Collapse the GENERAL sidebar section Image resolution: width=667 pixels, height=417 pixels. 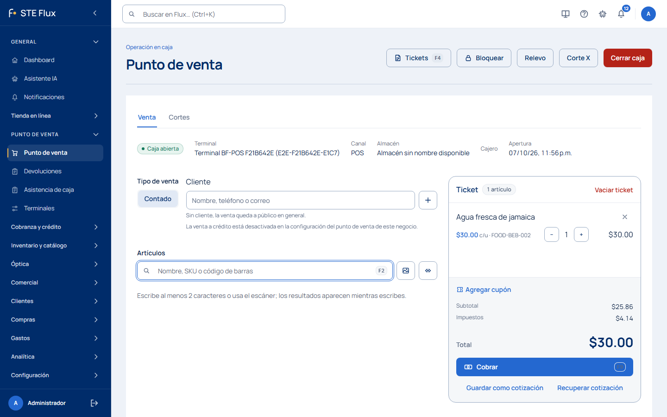(55, 42)
